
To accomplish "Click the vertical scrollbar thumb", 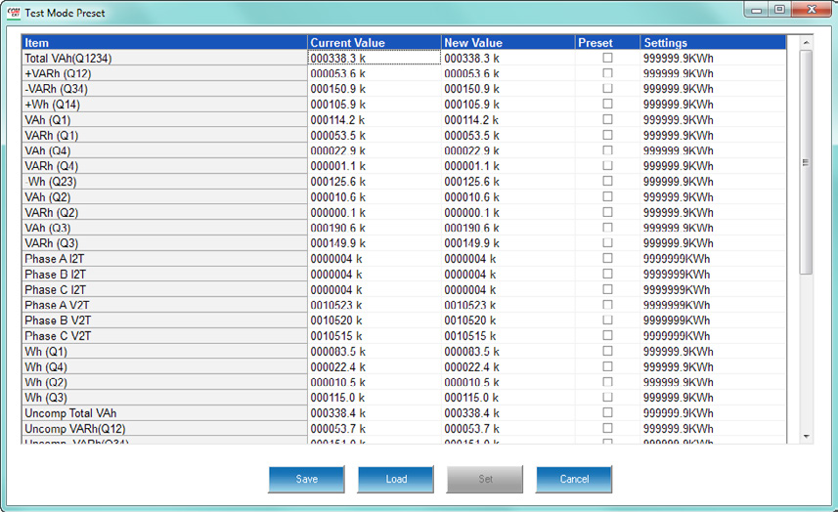I will point(806,162).
